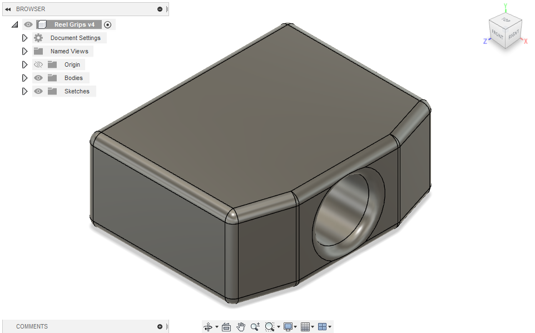
Task: Expand the Named Views folder
Action: click(24, 51)
